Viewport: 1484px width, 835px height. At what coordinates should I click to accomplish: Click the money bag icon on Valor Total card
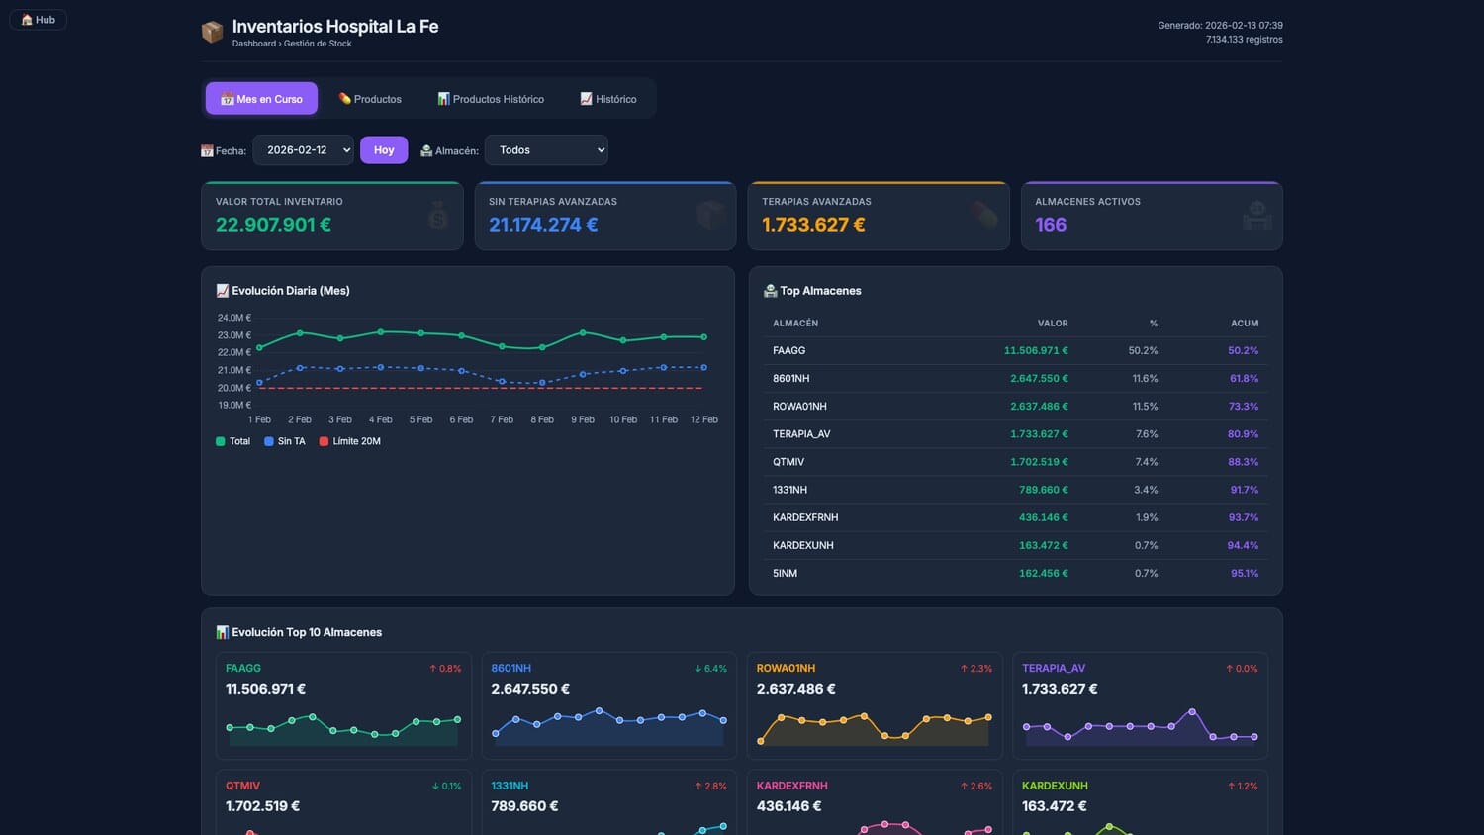point(438,215)
